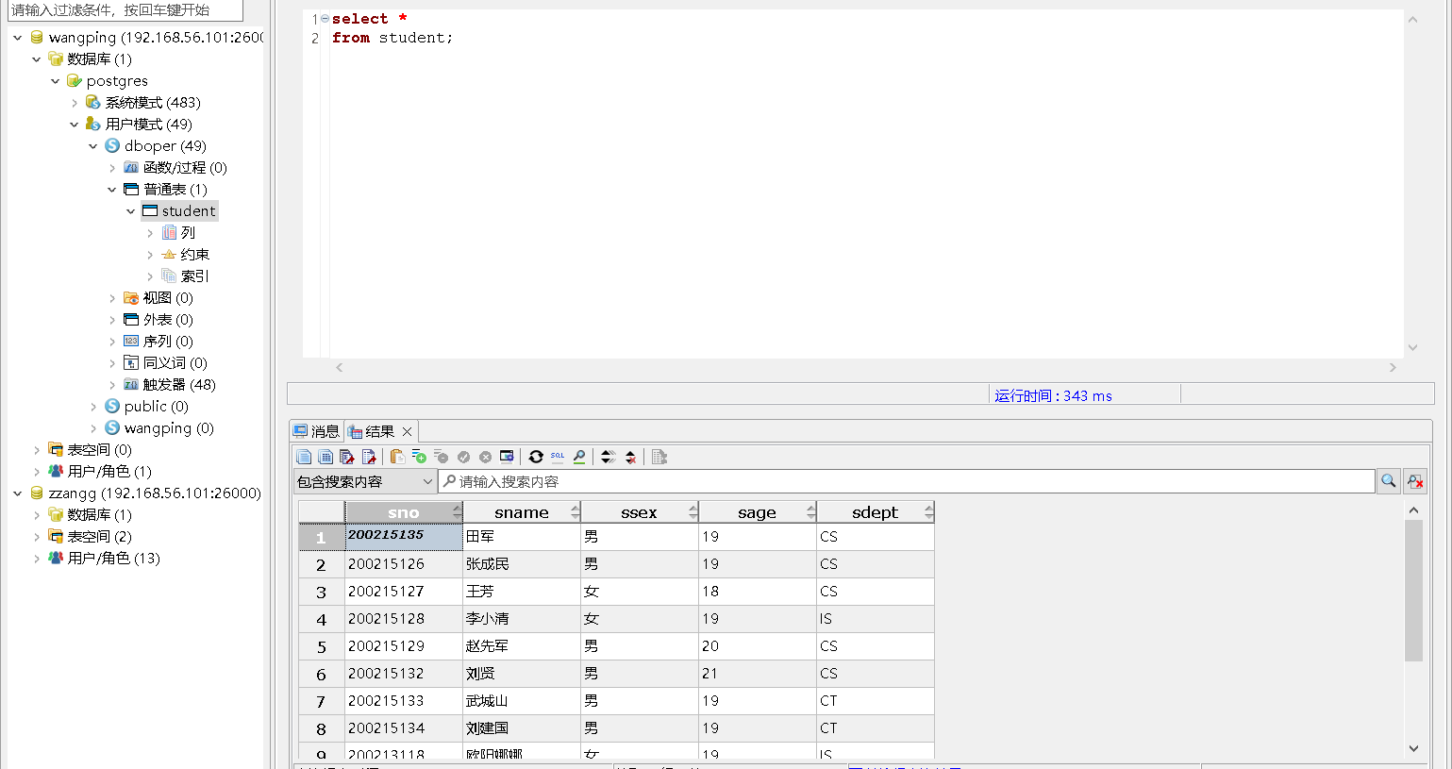Image resolution: width=1452 pixels, height=769 pixels.
Task: Click the clipboard paste icon in result toolbar
Action: [x=397, y=457]
